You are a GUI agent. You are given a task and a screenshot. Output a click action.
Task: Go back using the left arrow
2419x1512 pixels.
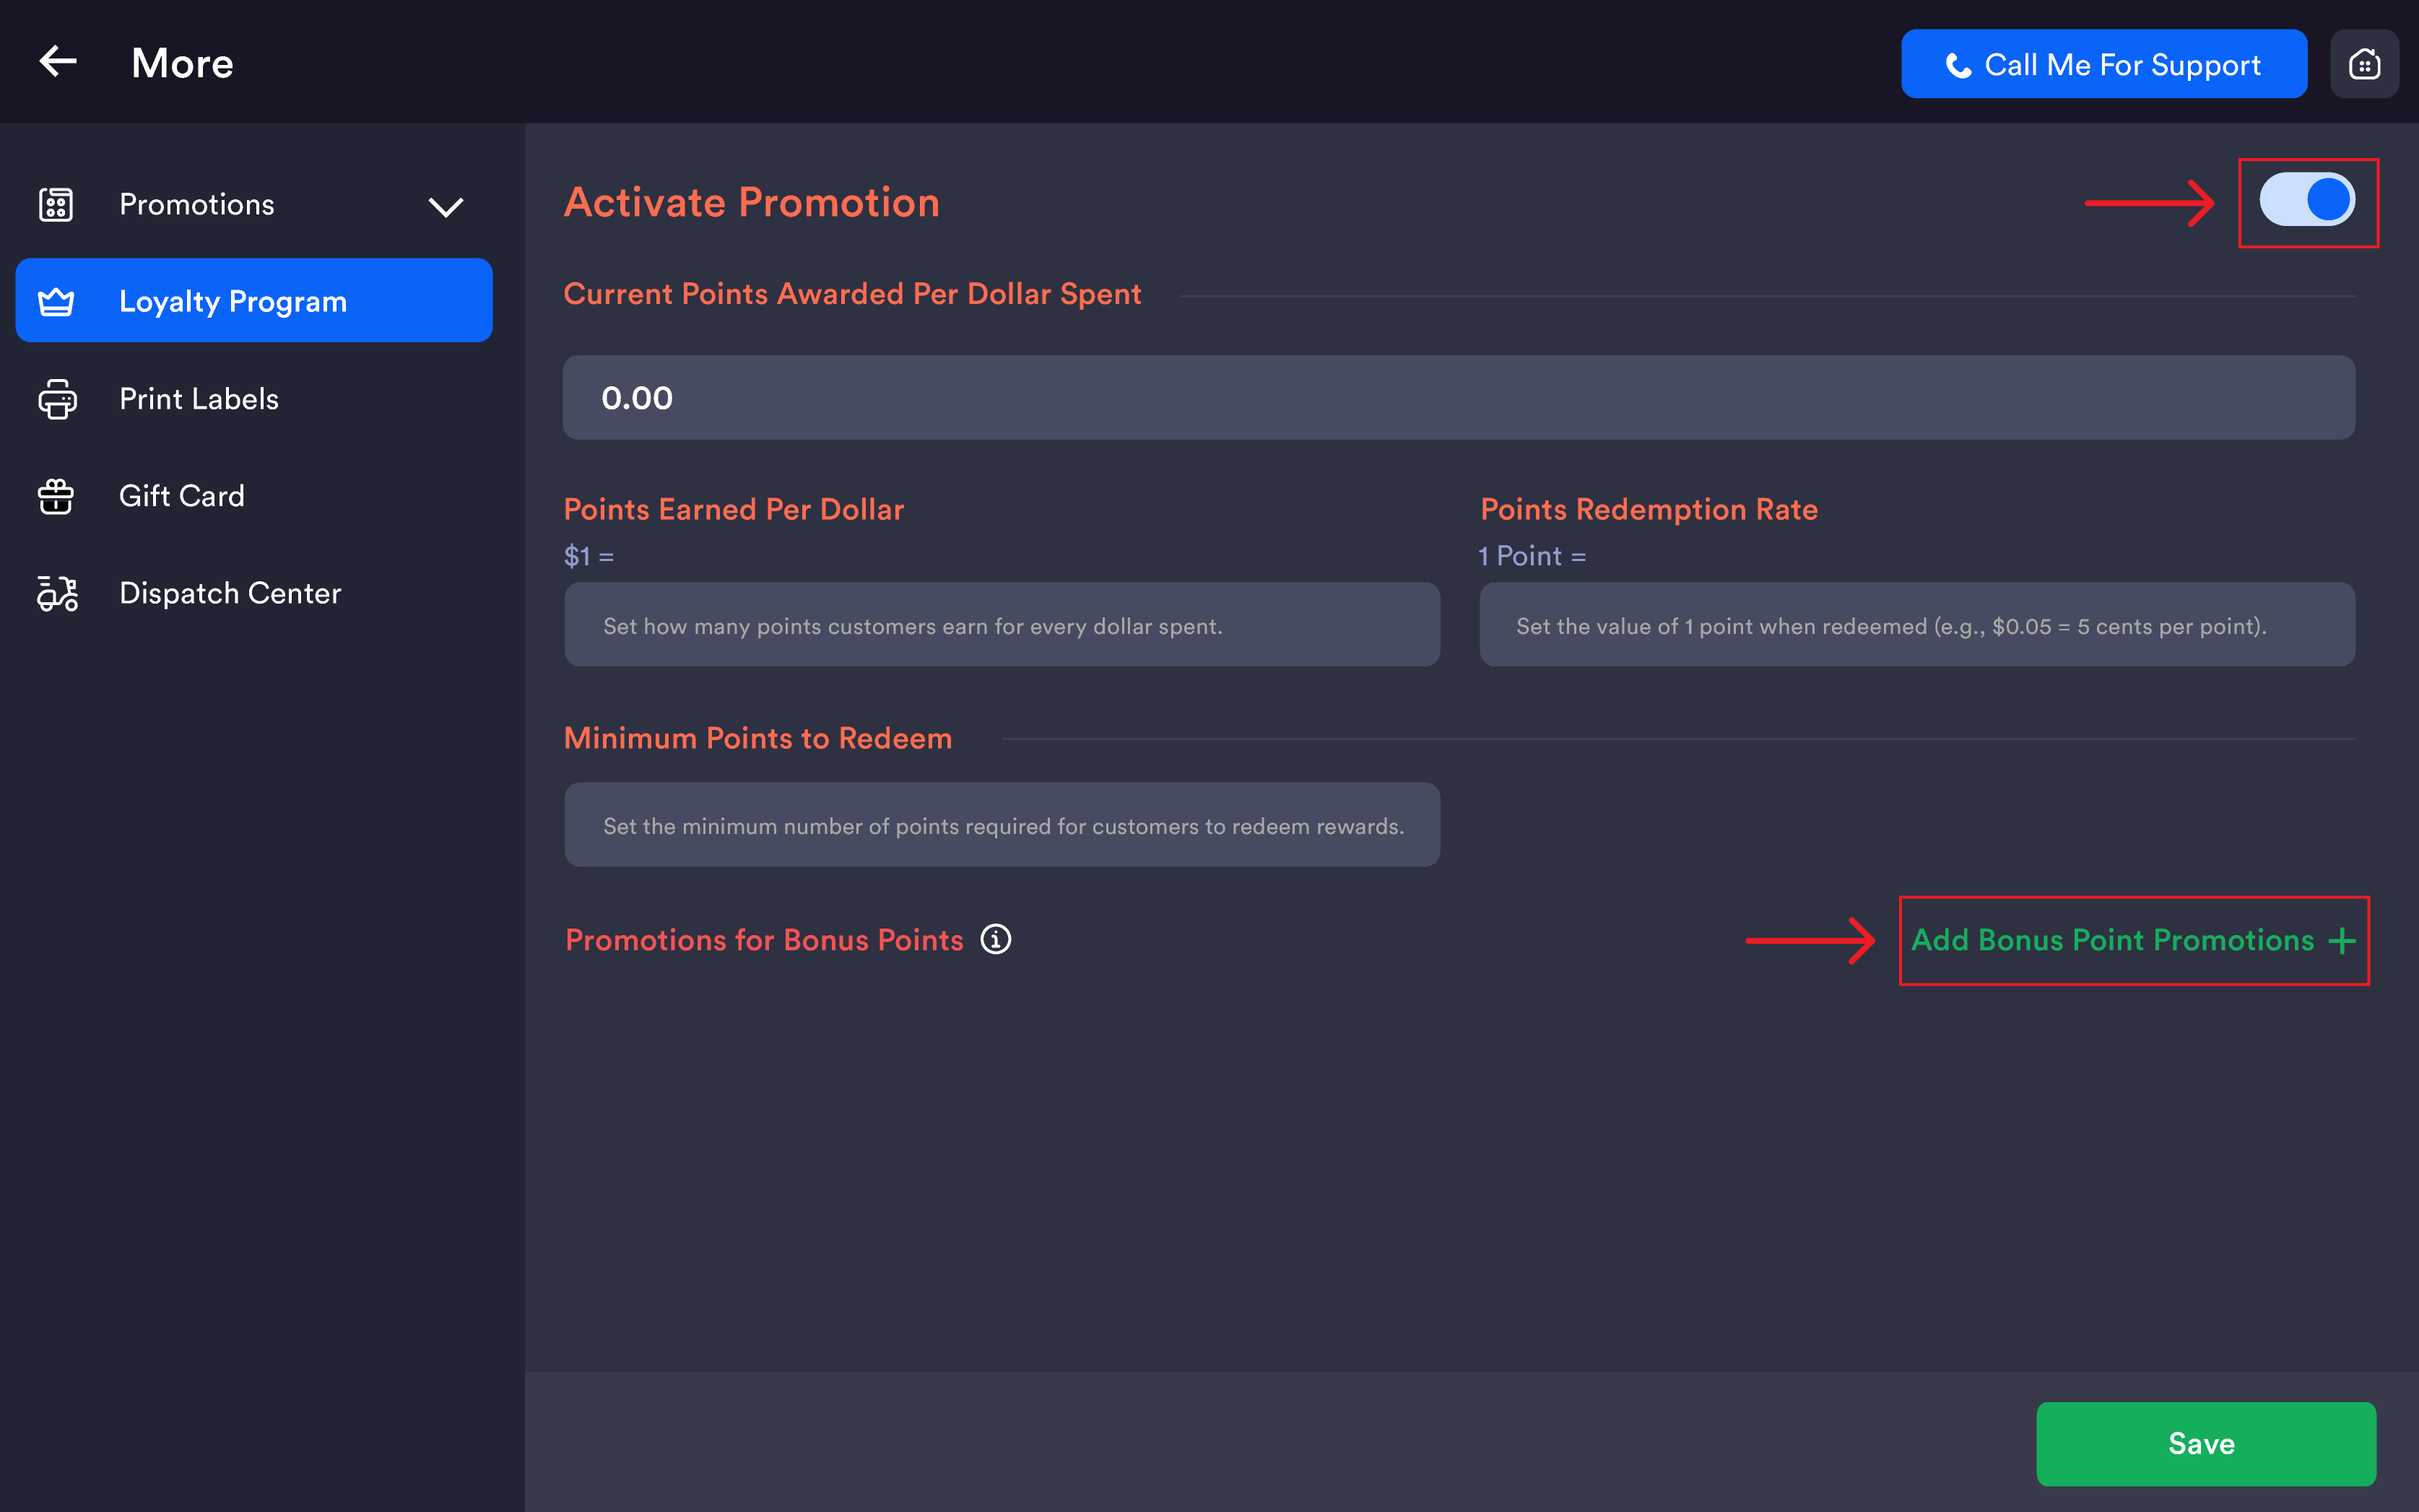[x=58, y=62]
